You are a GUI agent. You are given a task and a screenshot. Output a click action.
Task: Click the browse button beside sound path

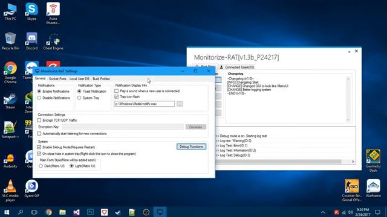coord(180,104)
